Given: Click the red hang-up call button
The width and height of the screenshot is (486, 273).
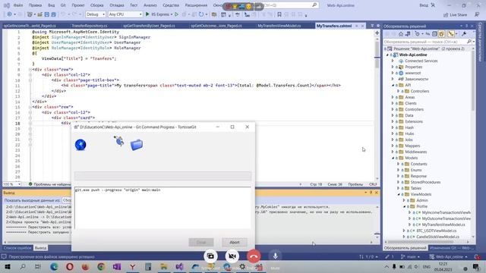Looking at the screenshot, I should 254,256.
